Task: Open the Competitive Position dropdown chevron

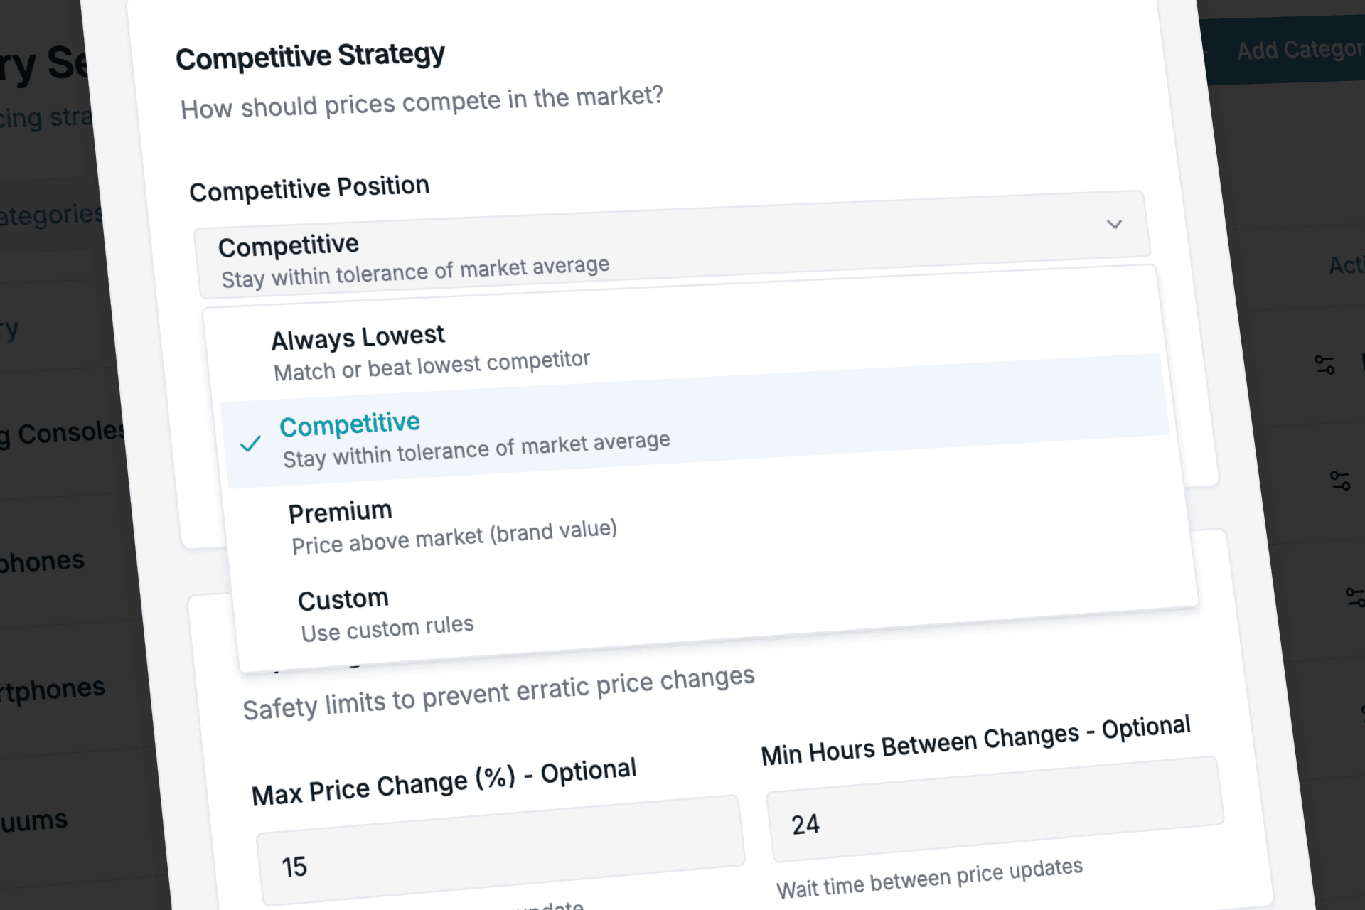Action: [1113, 225]
